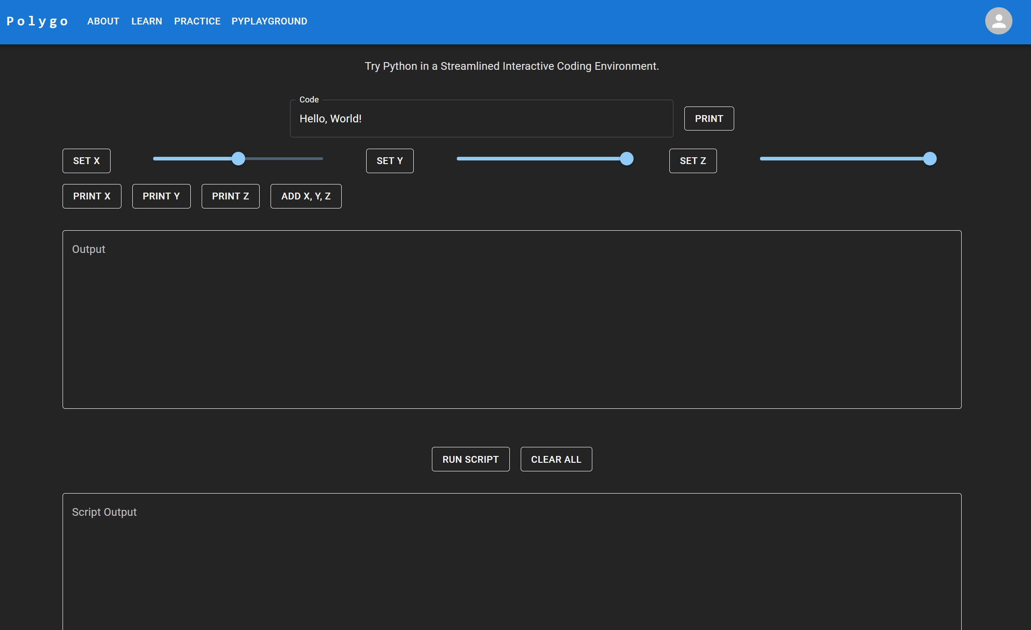Clear all output
The width and height of the screenshot is (1031, 630).
pos(556,459)
